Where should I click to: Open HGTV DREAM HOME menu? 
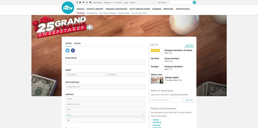click(x=140, y=9)
